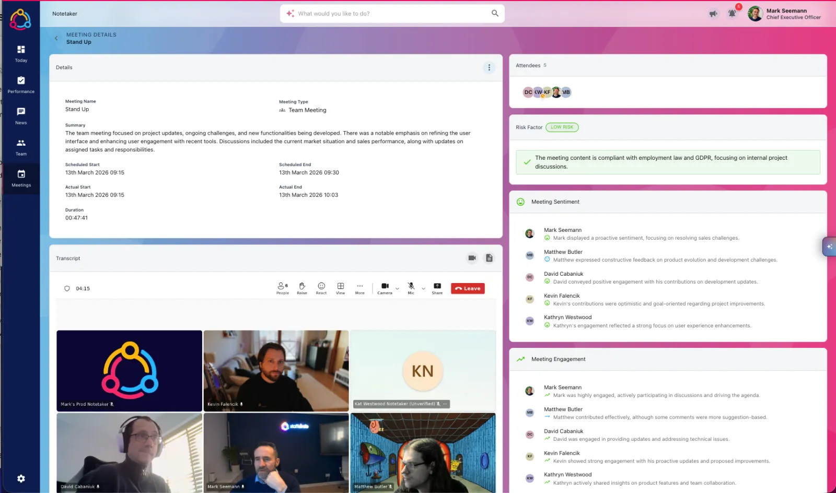Expand camera options chevron
This screenshot has height=493, width=836.
tap(397, 288)
